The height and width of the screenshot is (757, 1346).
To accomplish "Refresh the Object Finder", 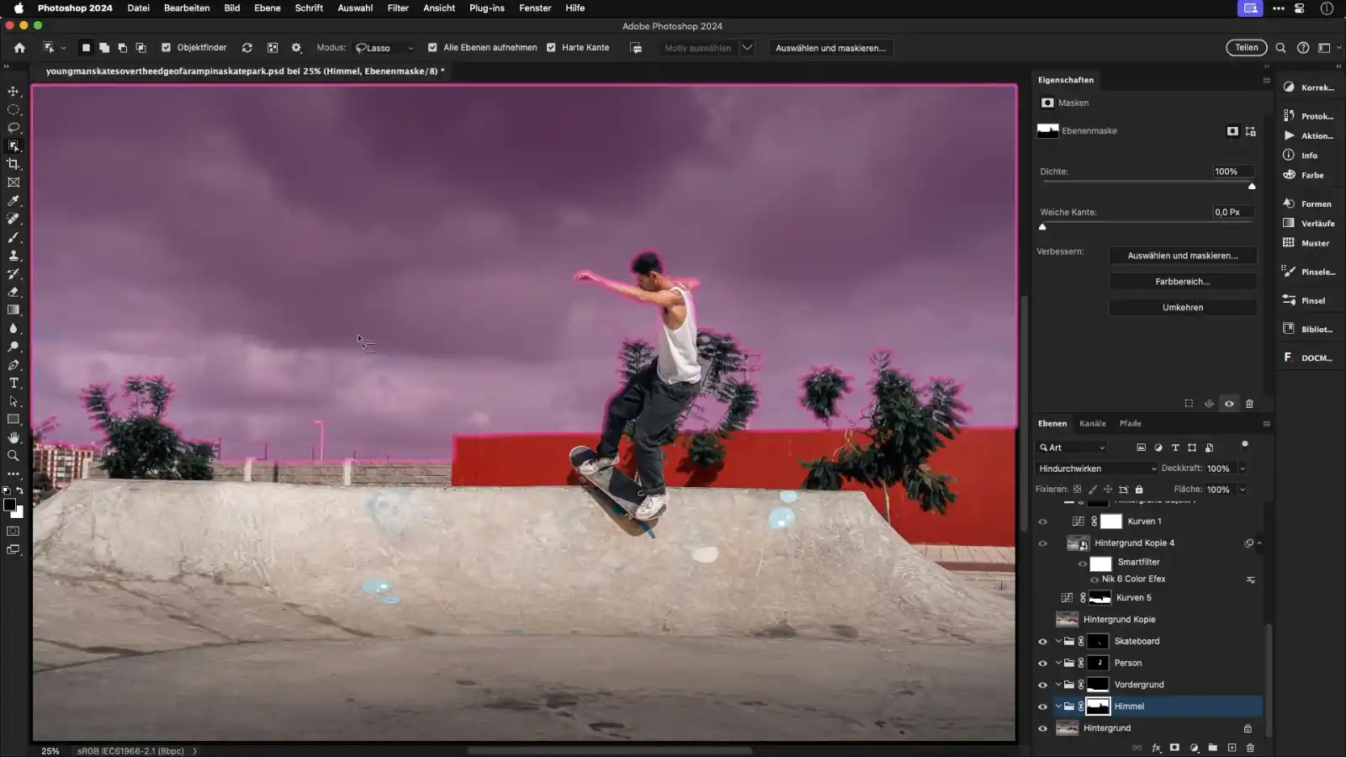I will coord(247,48).
